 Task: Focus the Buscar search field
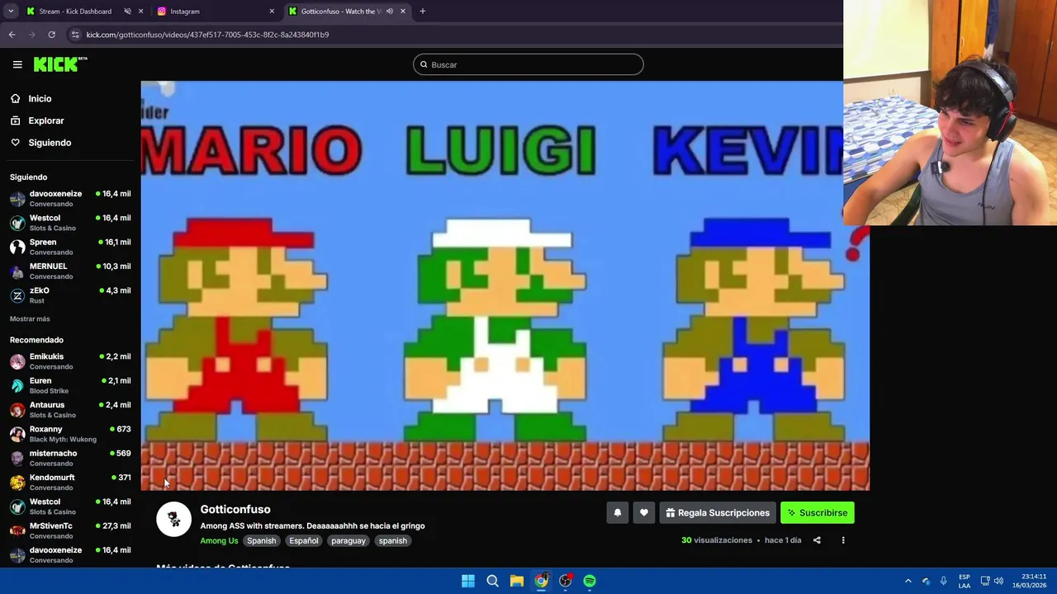point(528,64)
